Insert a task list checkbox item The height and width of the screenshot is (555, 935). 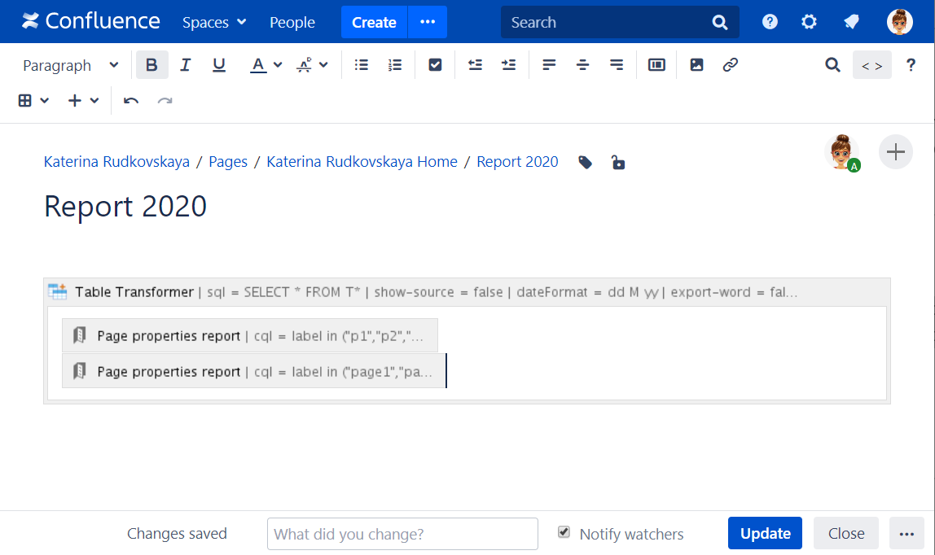435,65
